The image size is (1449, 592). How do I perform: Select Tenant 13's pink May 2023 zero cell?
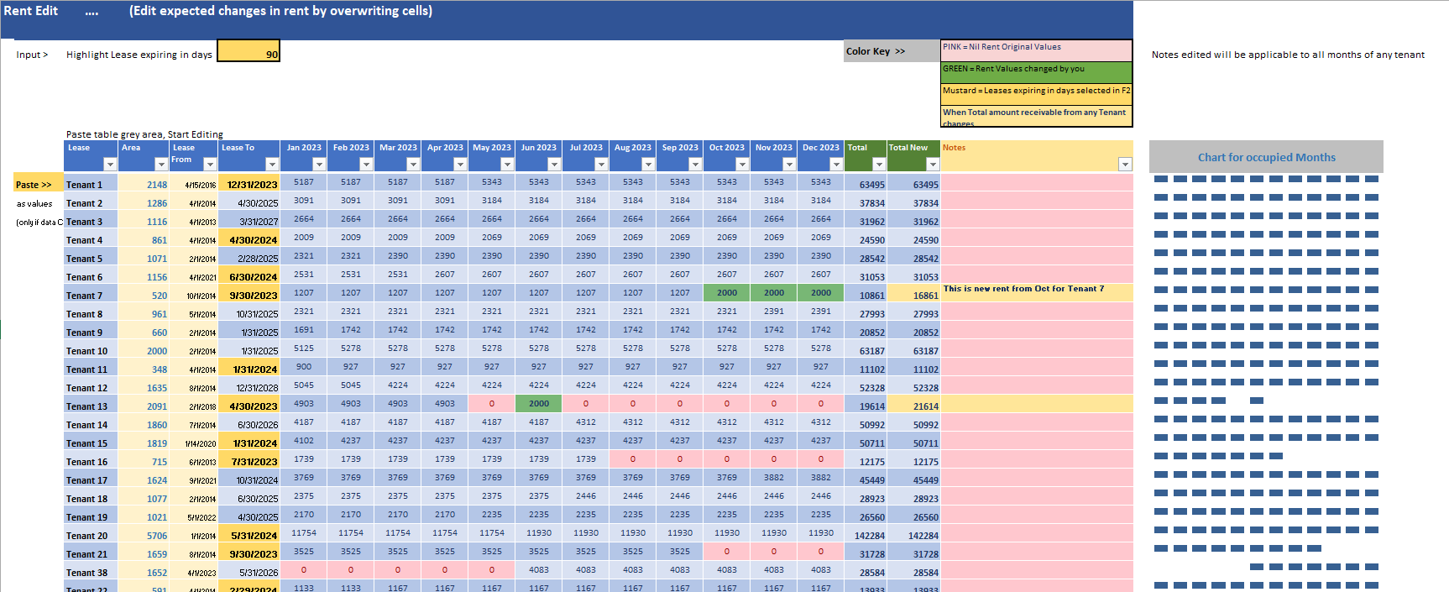pyautogui.click(x=492, y=404)
